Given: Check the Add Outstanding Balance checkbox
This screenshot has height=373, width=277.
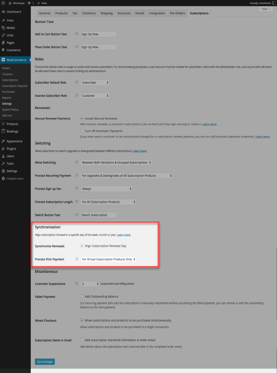Looking at the screenshot, I should click(82, 296).
